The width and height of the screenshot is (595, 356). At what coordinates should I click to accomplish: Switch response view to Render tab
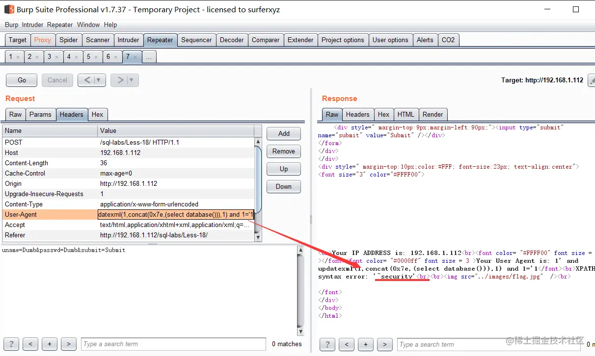tap(433, 114)
